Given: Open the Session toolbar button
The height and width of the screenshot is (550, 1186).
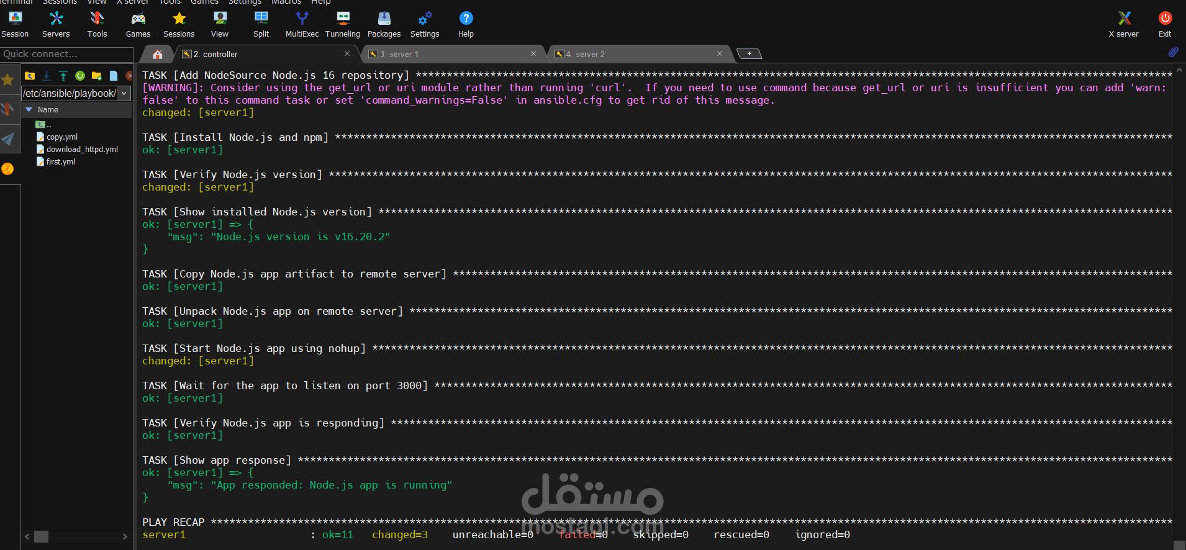Looking at the screenshot, I should tap(15, 25).
